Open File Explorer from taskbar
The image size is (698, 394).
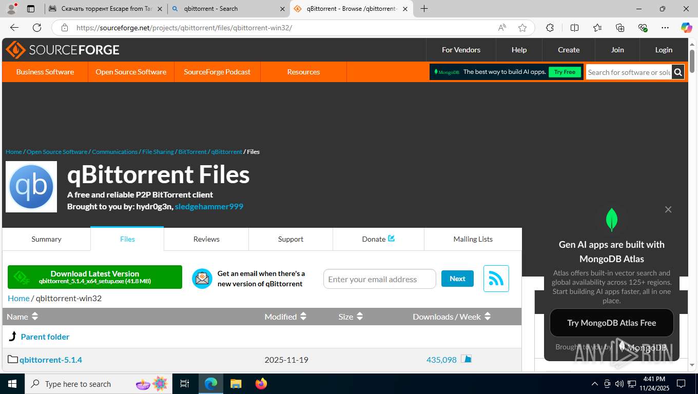[x=236, y=384]
